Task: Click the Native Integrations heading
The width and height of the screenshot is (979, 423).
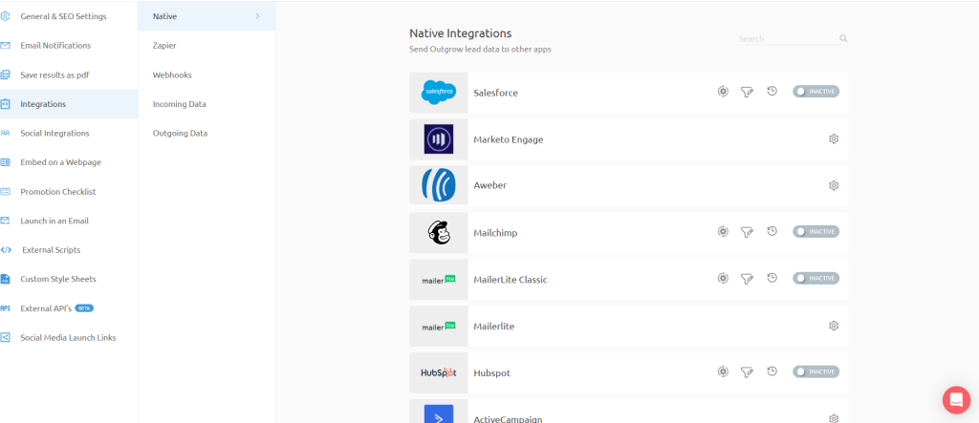Action: click(x=460, y=33)
